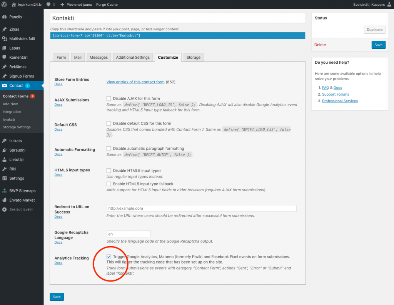Uncheck the Analytics Tracking trigger checkbox

coord(109,257)
